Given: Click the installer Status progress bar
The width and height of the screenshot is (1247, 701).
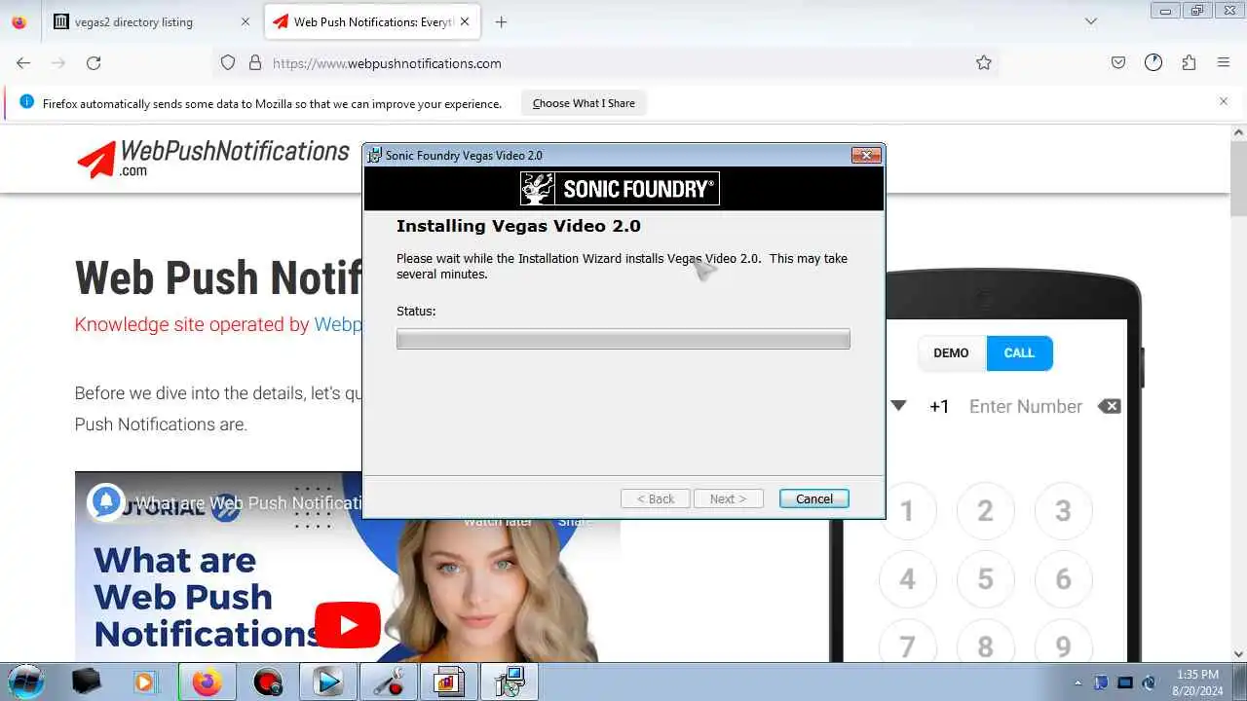Looking at the screenshot, I should tap(623, 339).
